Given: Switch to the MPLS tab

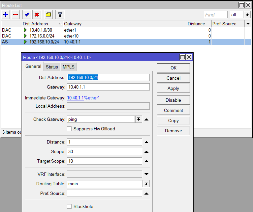Looking at the screenshot, I should click(x=69, y=67).
